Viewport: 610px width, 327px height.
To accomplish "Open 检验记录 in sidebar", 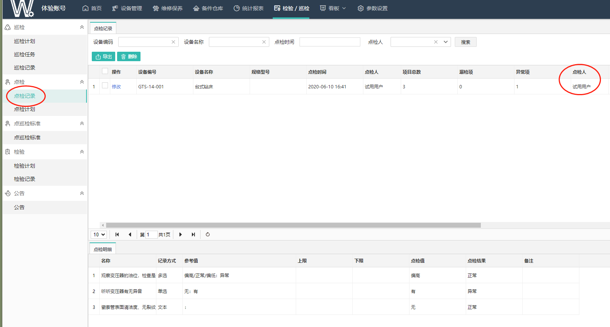I will (x=25, y=179).
